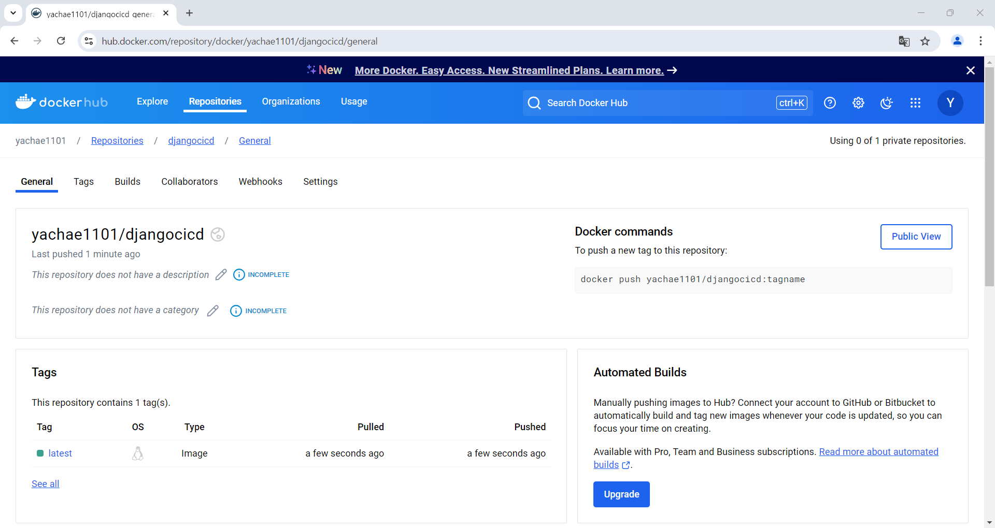Image resolution: width=995 pixels, height=528 pixels.
Task: Click the page vertical scrollbar thumb
Action: (x=989, y=176)
